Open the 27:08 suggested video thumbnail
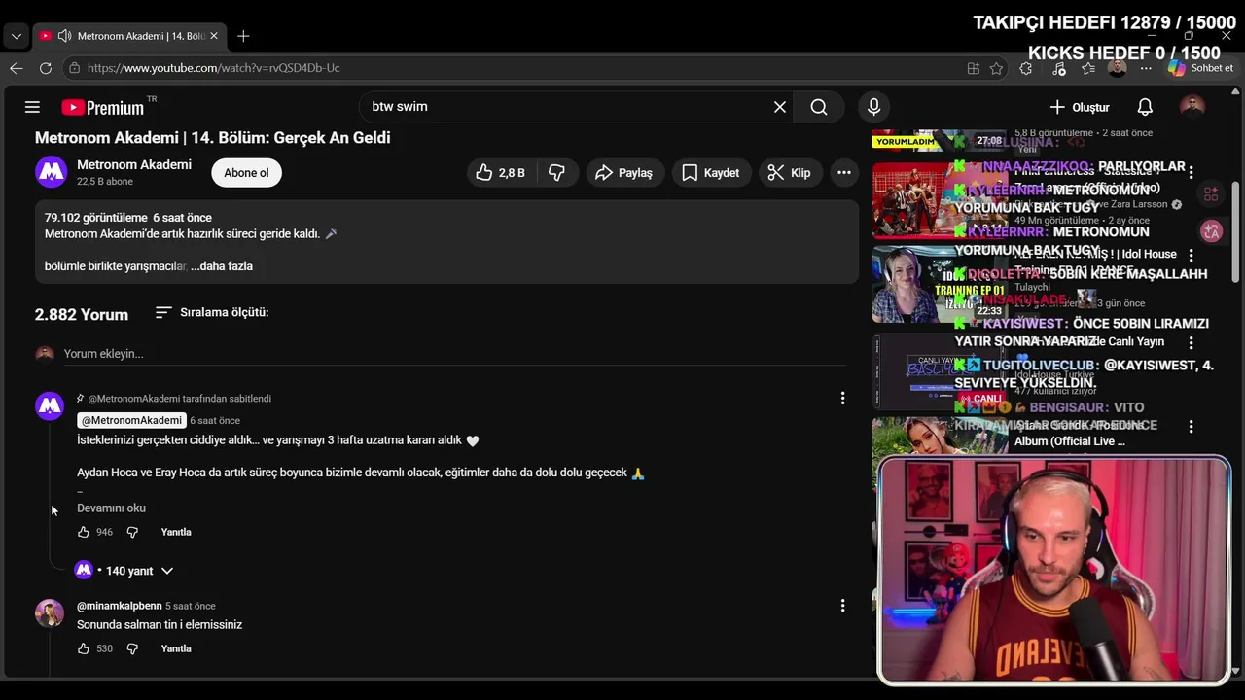This screenshot has height=700, width=1245. (x=940, y=142)
